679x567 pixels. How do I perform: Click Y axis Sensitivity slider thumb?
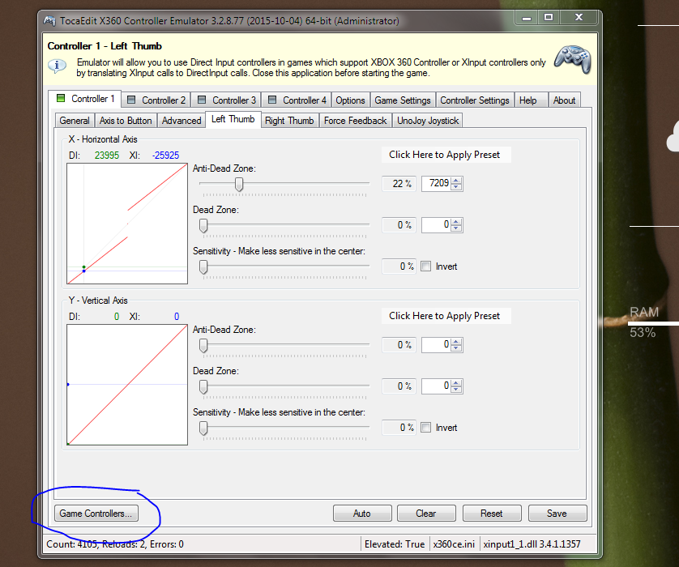coord(203,428)
